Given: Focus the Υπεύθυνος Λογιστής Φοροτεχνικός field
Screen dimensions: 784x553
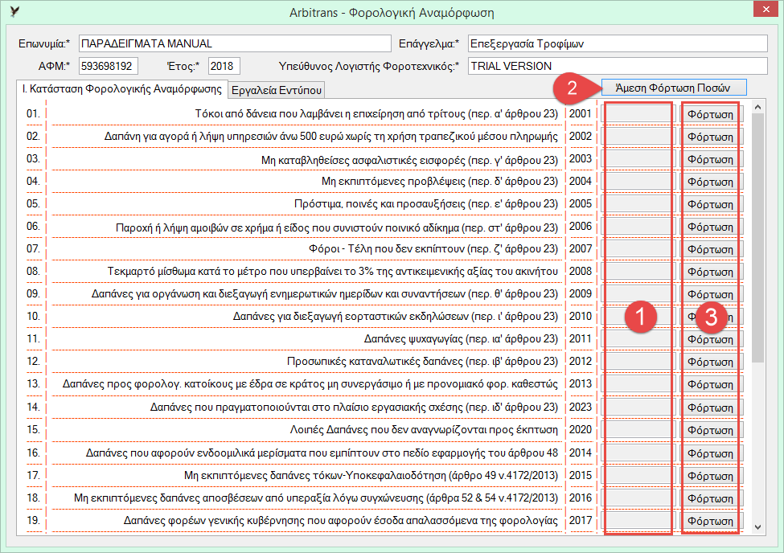Looking at the screenshot, I should [618, 66].
